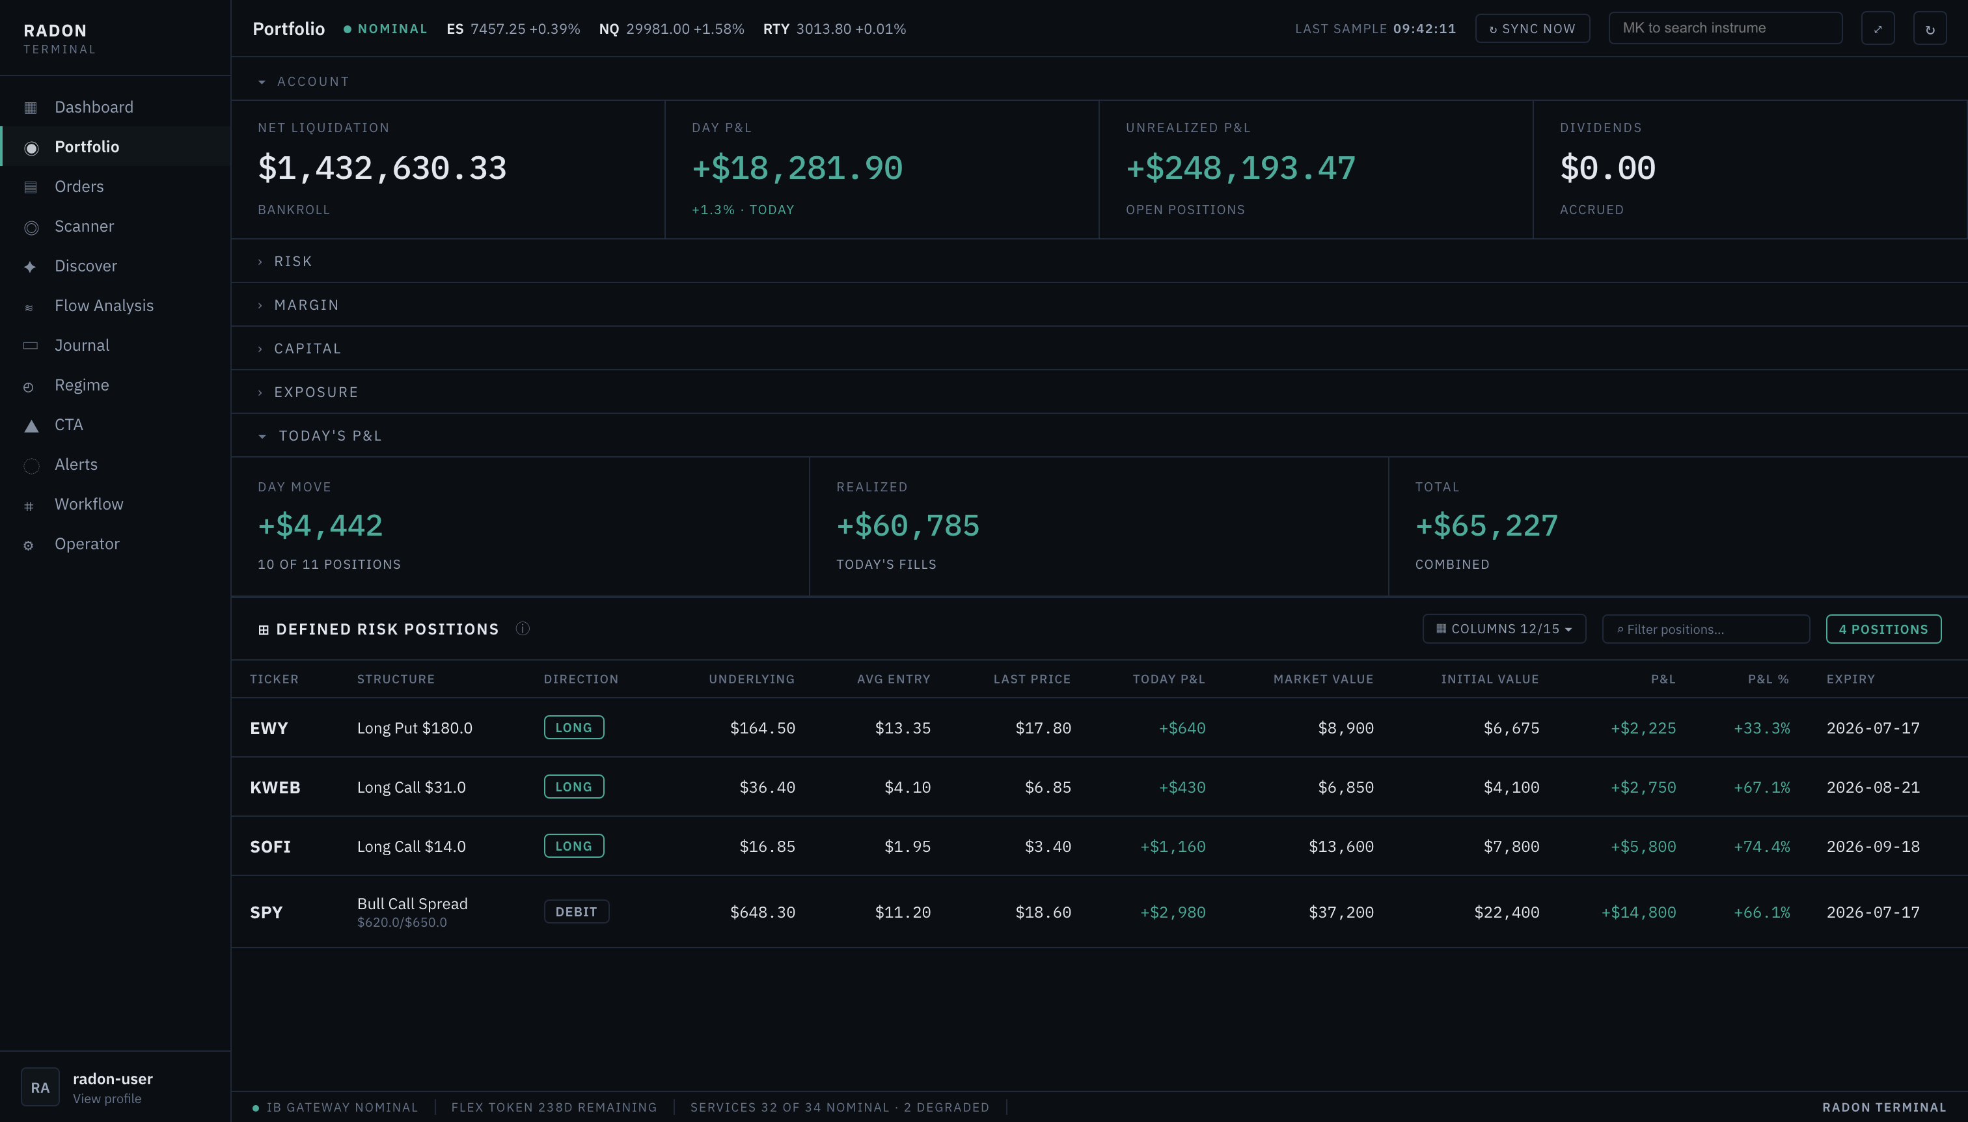Click the 4 POSITIONS badge button
This screenshot has height=1122, width=1968.
click(1883, 629)
